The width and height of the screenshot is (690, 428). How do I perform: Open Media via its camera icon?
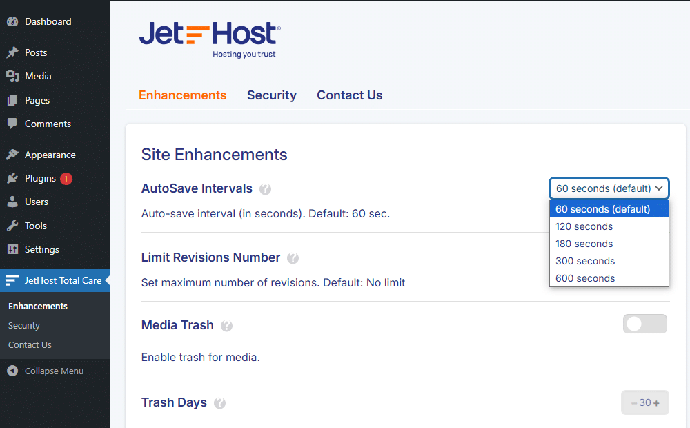(x=12, y=76)
